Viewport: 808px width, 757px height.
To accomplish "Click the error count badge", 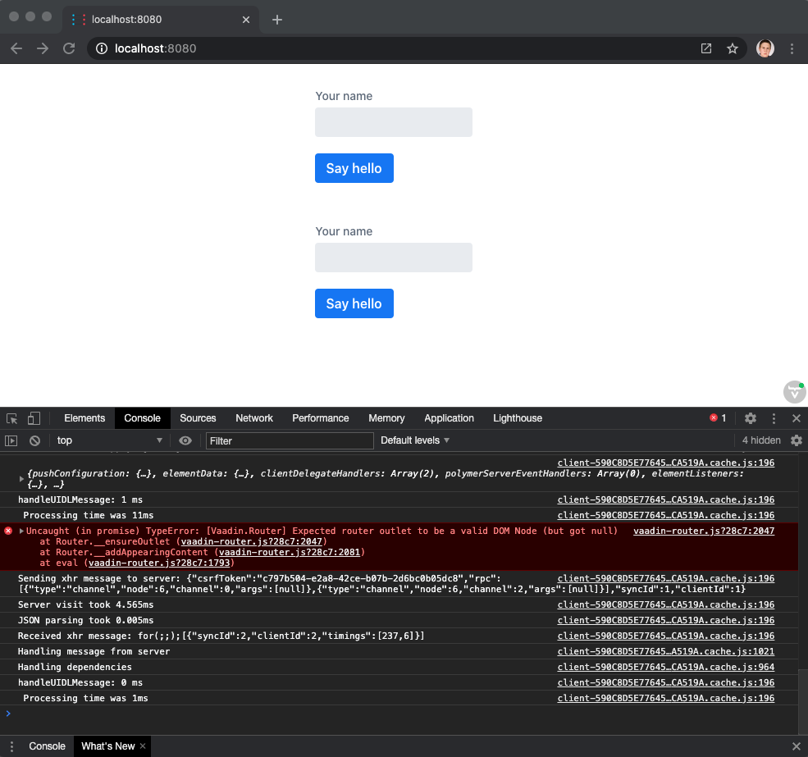I will (718, 418).
